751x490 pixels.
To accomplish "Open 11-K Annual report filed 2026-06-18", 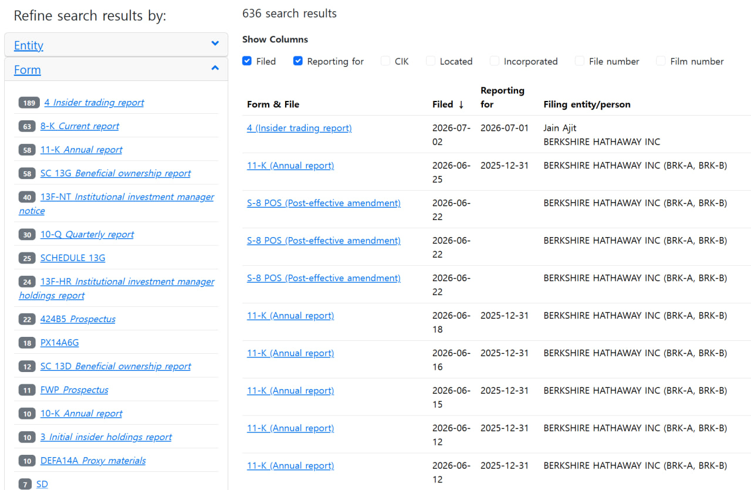I will pyautogui.click(x=290, y=316).
